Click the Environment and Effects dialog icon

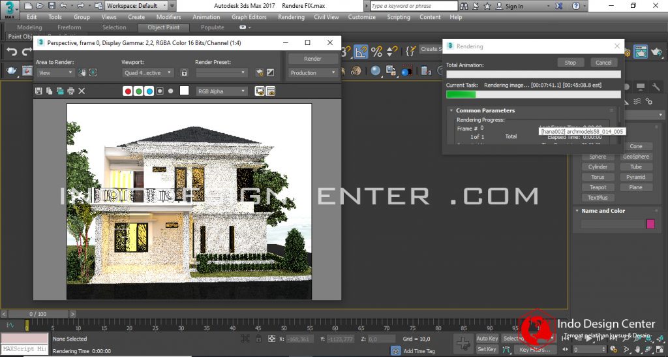271,73
